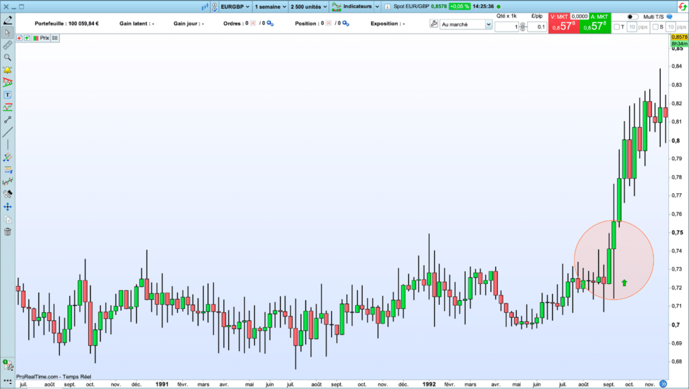Toggle the Multi T/S switch
689x389 pixels.
632,16
